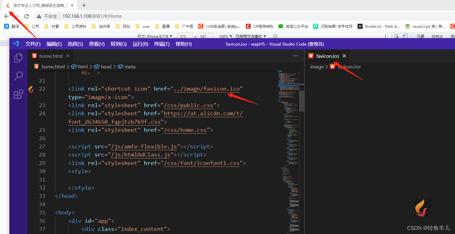Open 材素 bookmark folder
Image resolution: width=455 pixels, height=234 pixels.
pos(52,27)
